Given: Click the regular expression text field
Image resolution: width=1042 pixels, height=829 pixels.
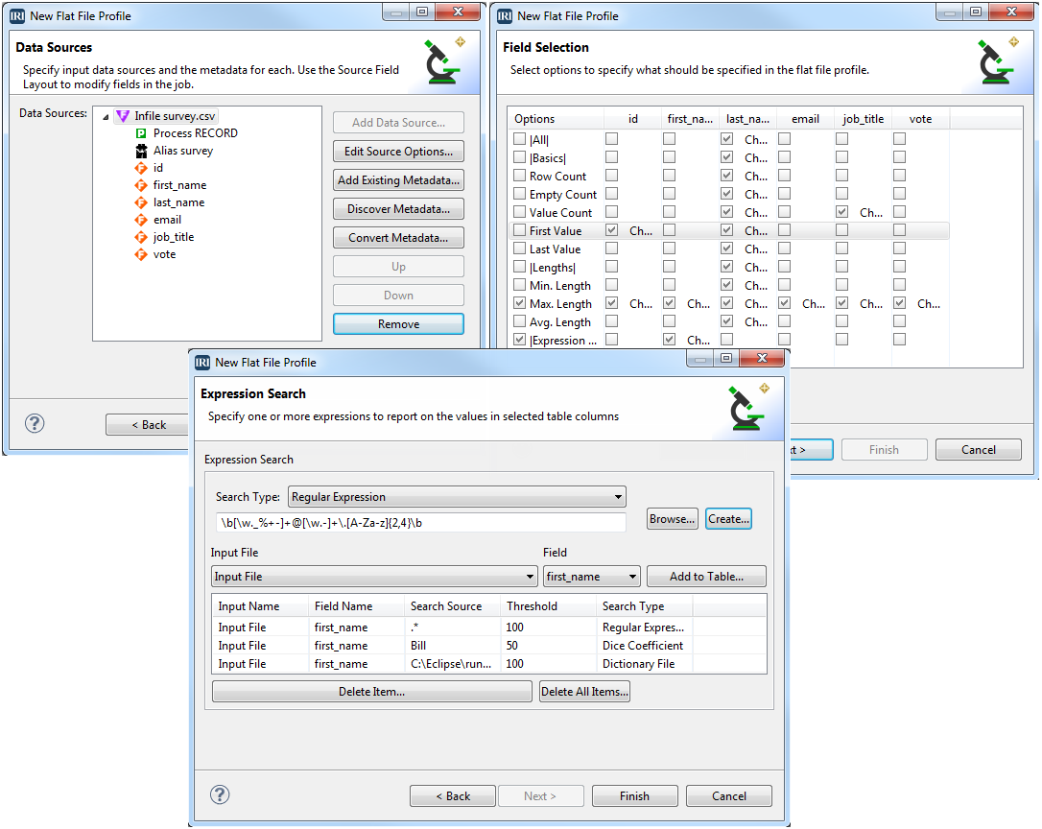Looking at the screenshot, I should (x=420, y=523).
